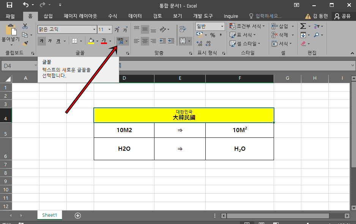This screenshot has height=224, width=356.
Task: Click merge and center icon
Action: pos(183,41)
